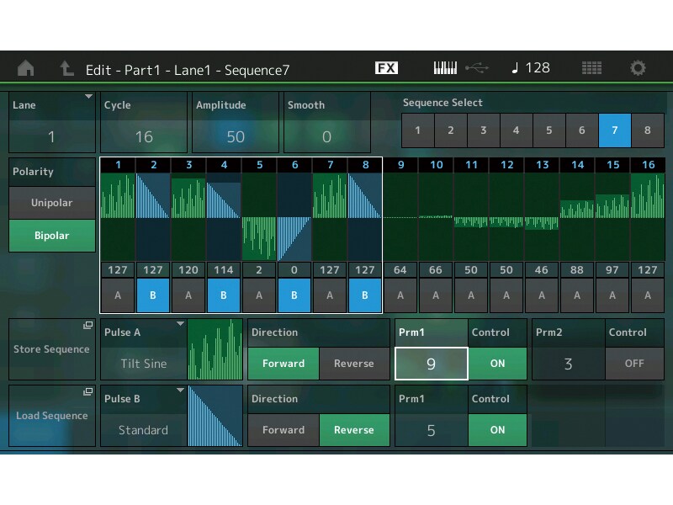This screenshot has width=673, height=505.
Task: Select Sequence 8 tab
Action: click(648, 130)
